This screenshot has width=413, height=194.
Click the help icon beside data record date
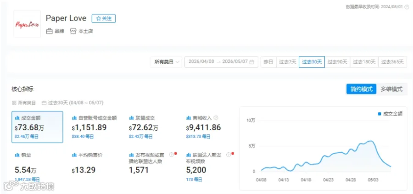tap(407, 7)
